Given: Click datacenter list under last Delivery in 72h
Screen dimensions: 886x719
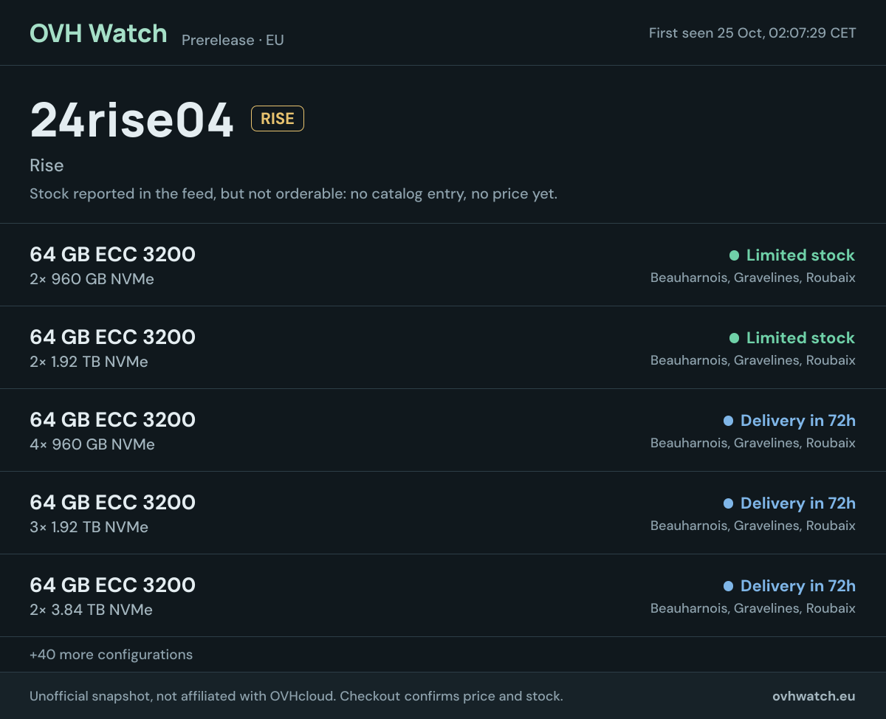Looking at the screenshot, I should coord(752,608).
